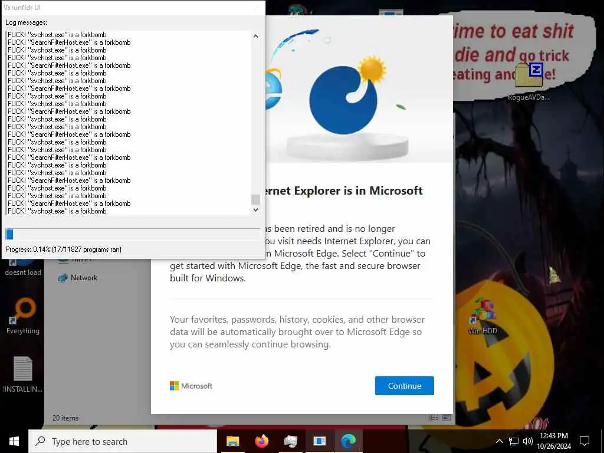The image size is (604, 453).
Task: Switch File Explorer to details view
Action: [x=434, y=418]
